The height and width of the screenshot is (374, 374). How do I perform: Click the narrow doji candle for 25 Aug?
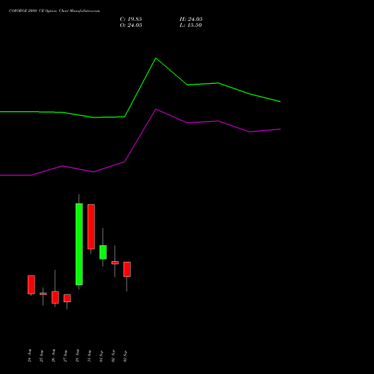click(x=43, y=294)
